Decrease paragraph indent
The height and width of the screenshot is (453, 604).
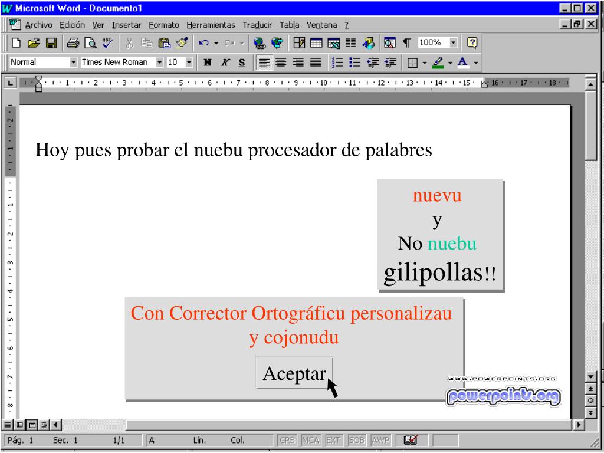point(373,63)
